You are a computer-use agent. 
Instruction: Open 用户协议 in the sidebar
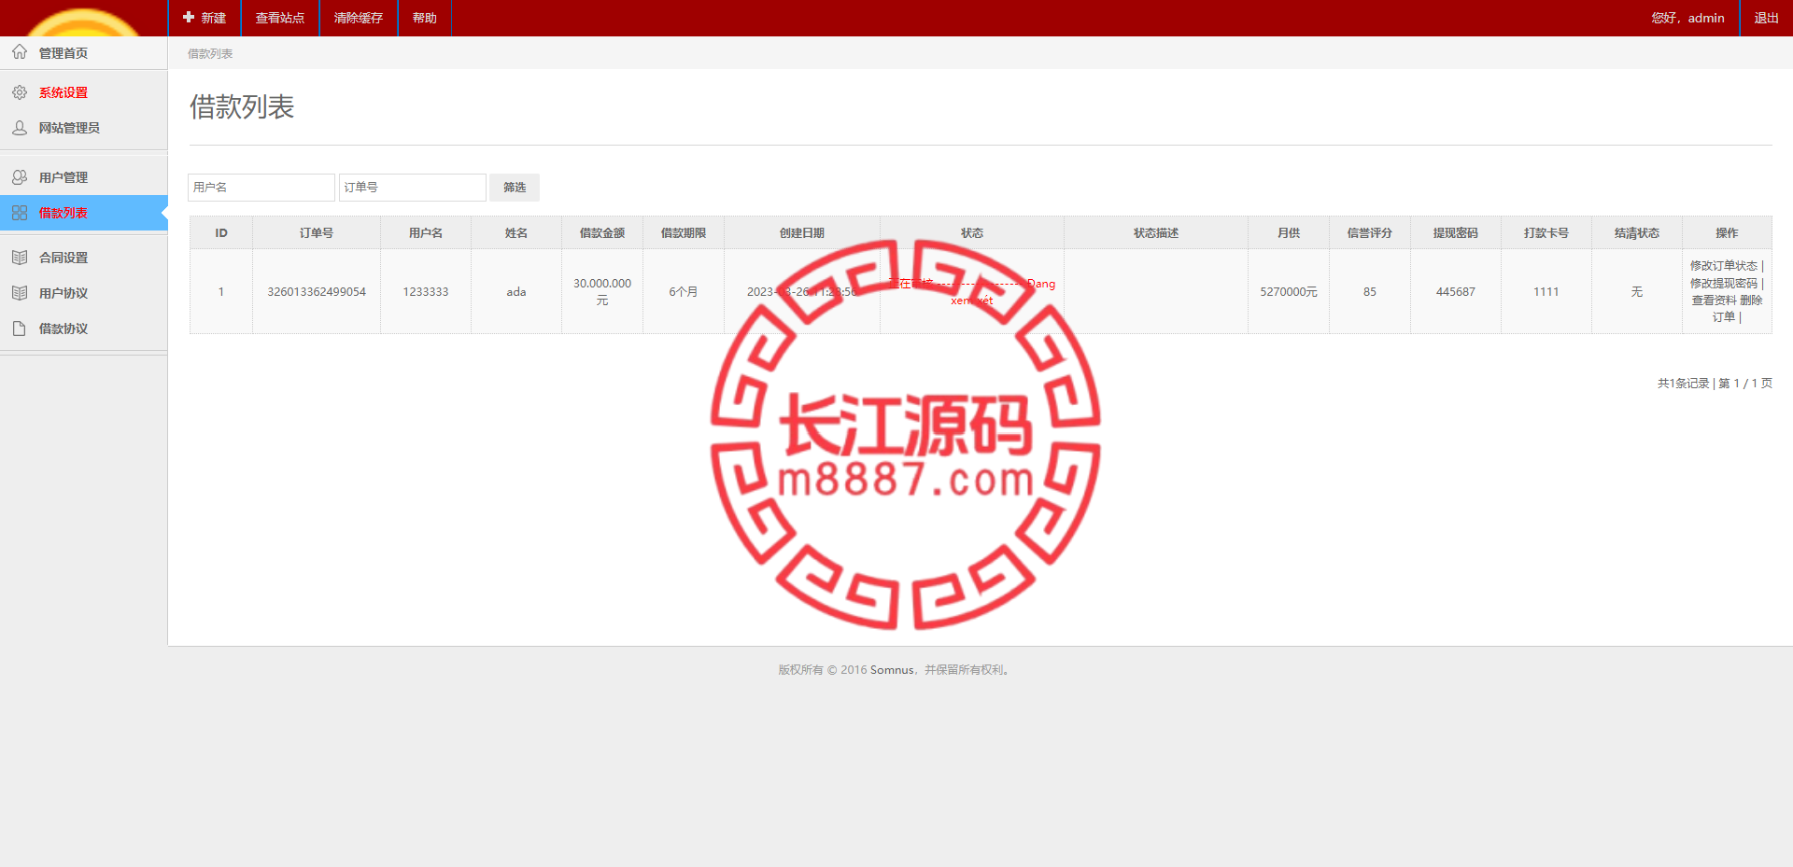pos(64,293)
